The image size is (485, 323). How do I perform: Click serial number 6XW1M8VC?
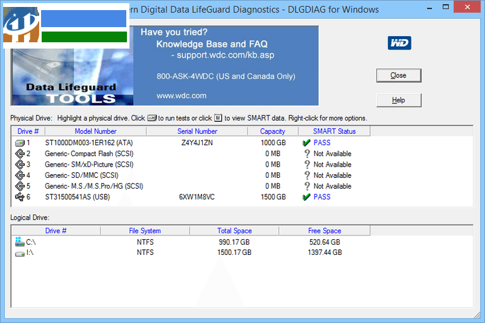click(197, 197)
